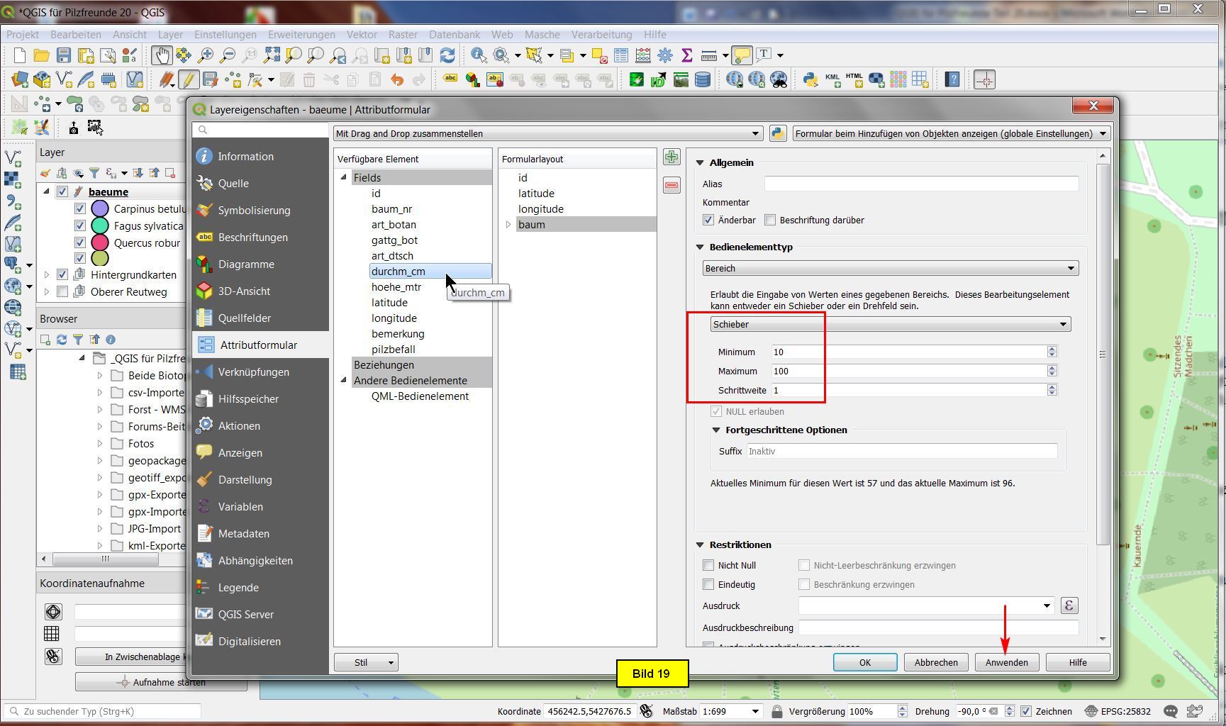Open the Vektor menu
This screenshot has height=726, width=1226.
[x=362, y=34]
